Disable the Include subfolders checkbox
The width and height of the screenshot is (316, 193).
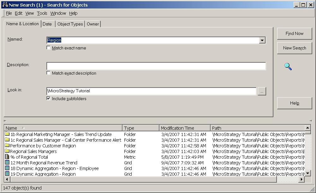click(x=48, y=98)
